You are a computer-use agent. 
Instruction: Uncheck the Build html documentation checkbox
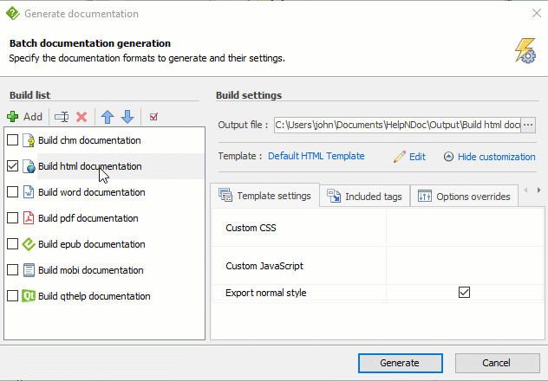coord(13,166)
